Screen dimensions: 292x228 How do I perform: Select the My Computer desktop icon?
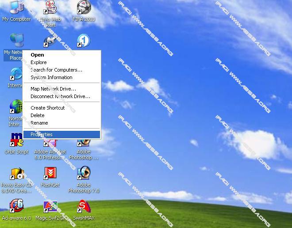tap(17, 8)
